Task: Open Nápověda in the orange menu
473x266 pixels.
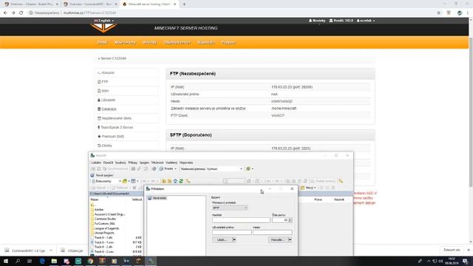Action: pyautogui.click(x=206, y=43)
